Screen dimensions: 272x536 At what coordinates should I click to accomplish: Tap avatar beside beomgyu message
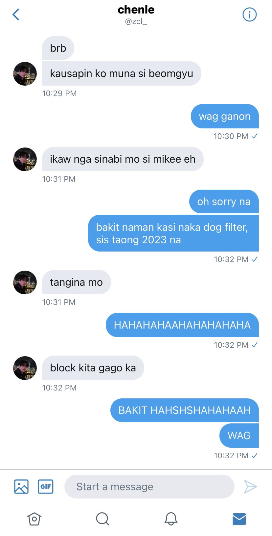pos(25,74)
